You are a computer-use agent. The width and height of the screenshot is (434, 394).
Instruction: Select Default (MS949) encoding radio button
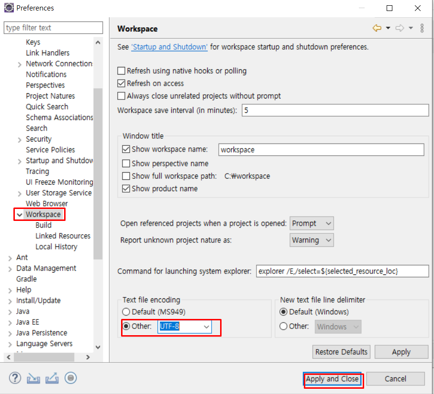pos(126,312)
